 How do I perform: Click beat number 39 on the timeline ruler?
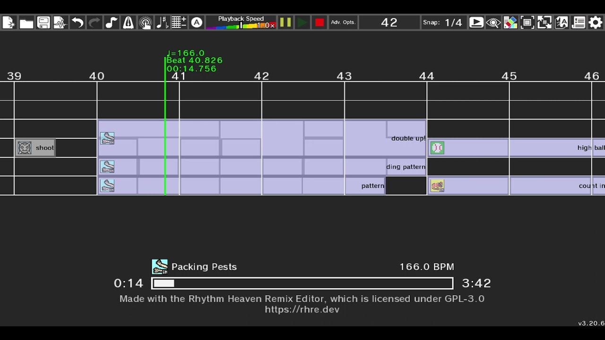14,76
